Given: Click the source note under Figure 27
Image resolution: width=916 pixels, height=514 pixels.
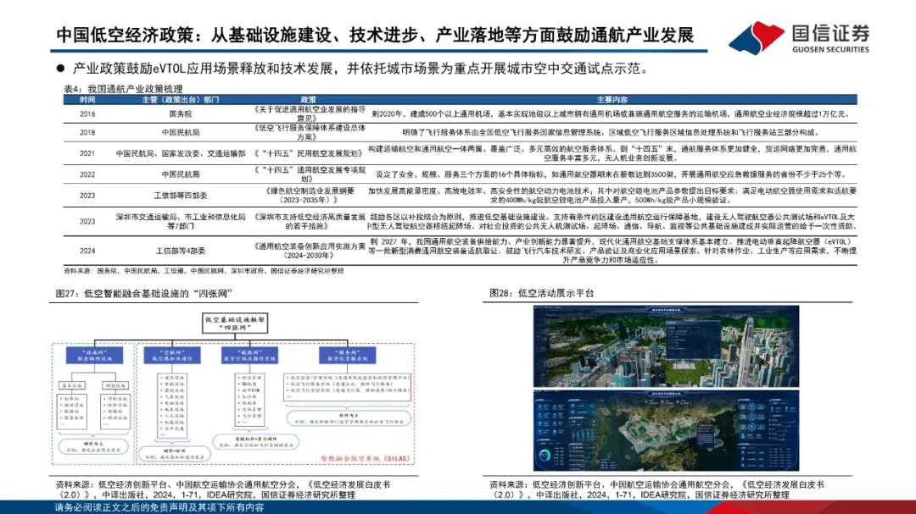Looking at the screenshot, I should pyautogui.click(x=222, y=489).
